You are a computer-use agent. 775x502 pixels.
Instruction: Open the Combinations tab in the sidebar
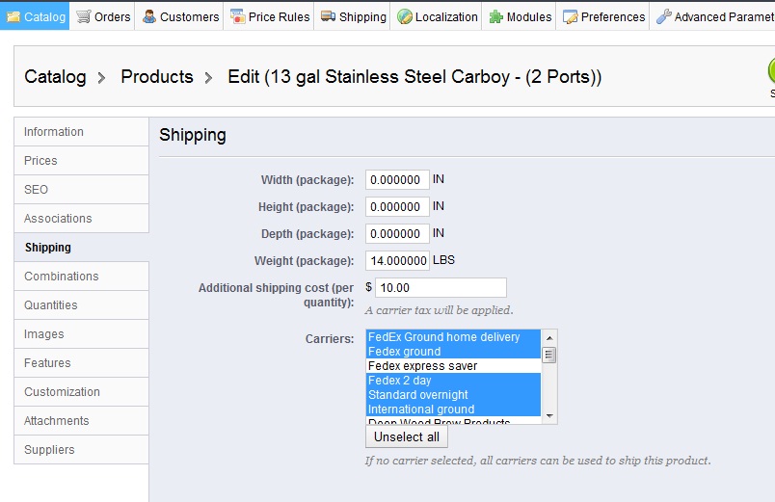[62, 277]
